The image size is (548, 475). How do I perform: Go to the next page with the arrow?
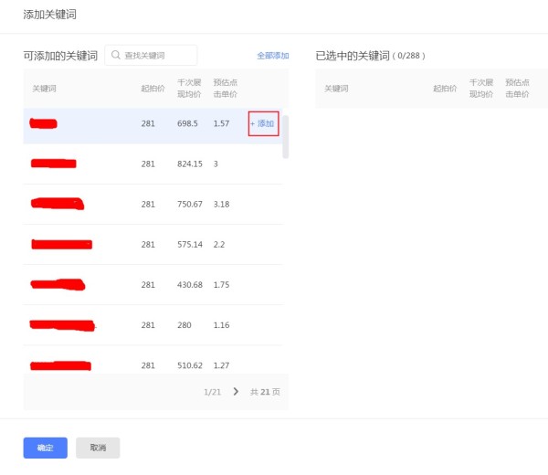coord(236,391)
